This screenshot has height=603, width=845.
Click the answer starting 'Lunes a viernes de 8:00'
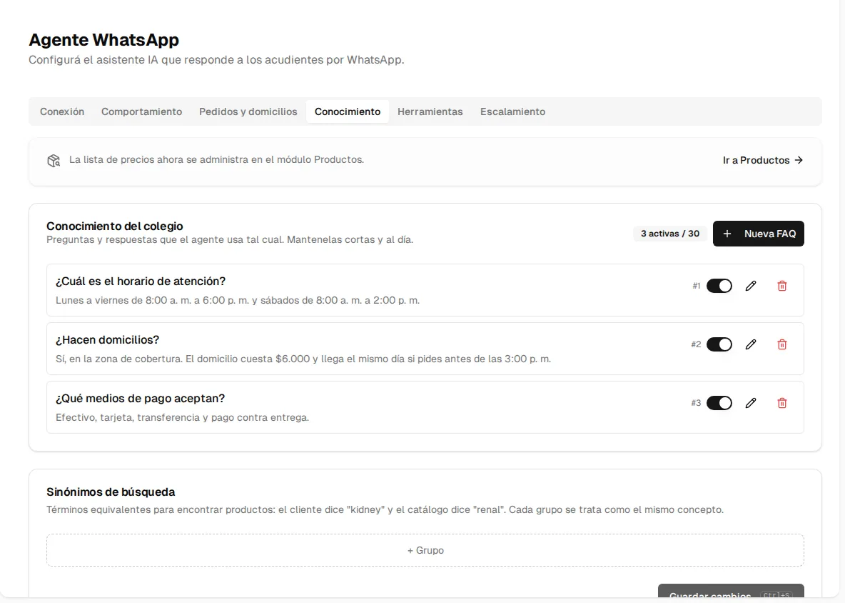point(238,300)
